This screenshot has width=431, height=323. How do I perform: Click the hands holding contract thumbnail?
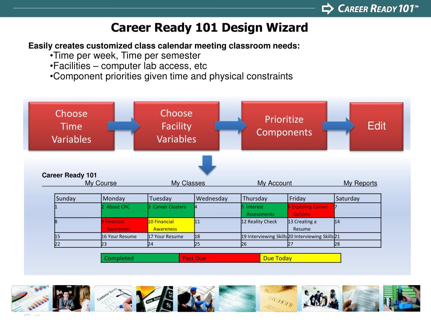[361, 299]
